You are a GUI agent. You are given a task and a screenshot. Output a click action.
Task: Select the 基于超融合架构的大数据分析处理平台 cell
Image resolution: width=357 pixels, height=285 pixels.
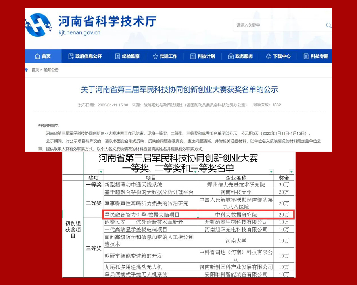(151, 192)
